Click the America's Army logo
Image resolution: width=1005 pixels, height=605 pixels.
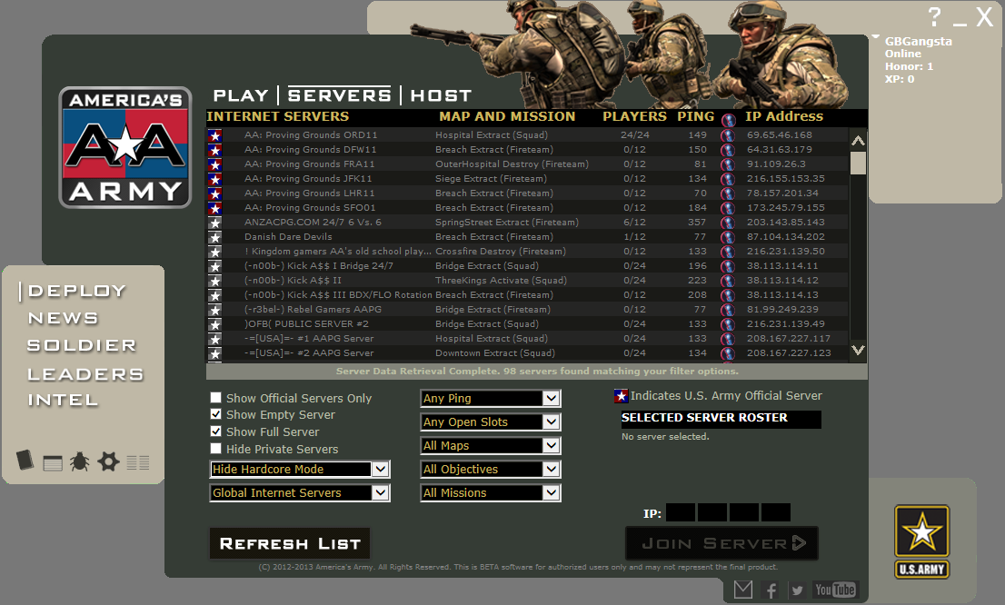tap(125, 147)
